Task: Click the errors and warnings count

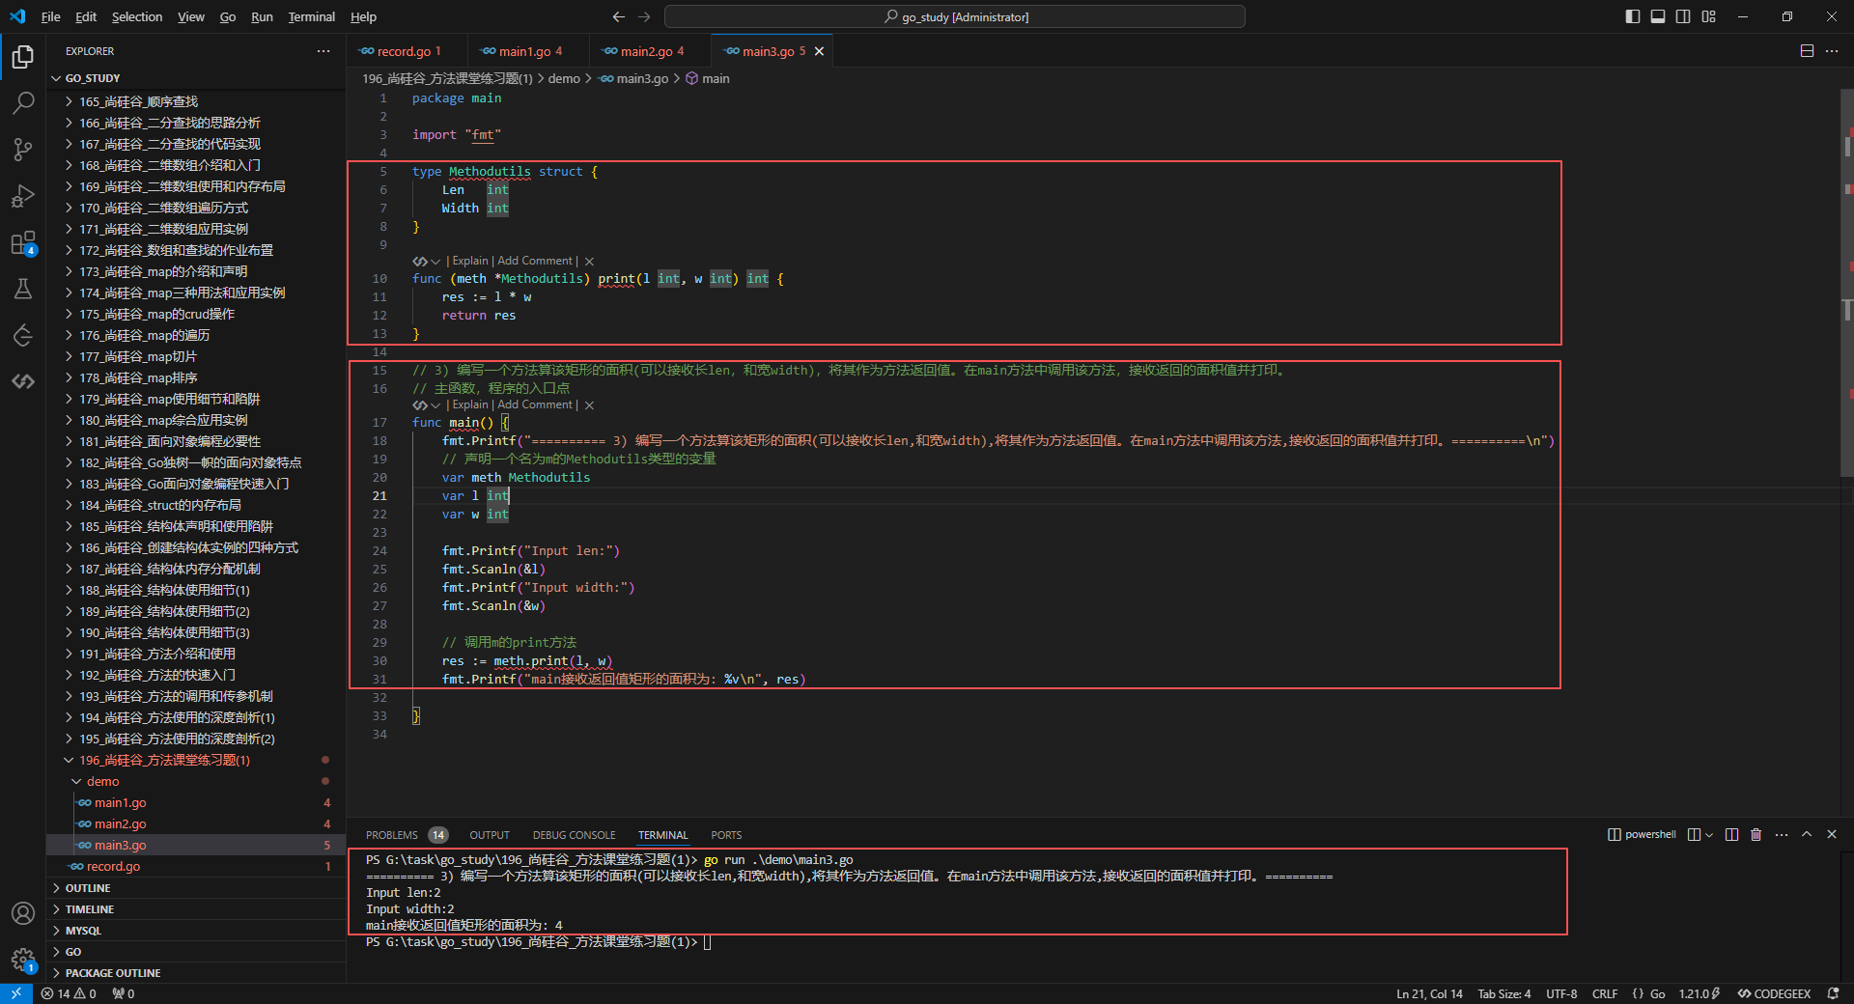Action: pos(69,993)
